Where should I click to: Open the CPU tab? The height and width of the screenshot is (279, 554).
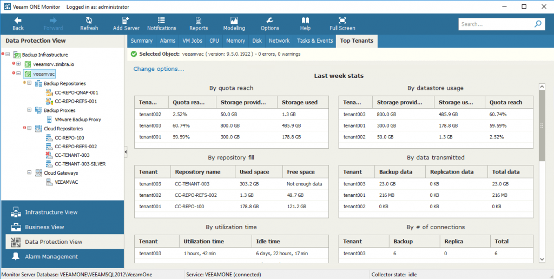(214, 41)
